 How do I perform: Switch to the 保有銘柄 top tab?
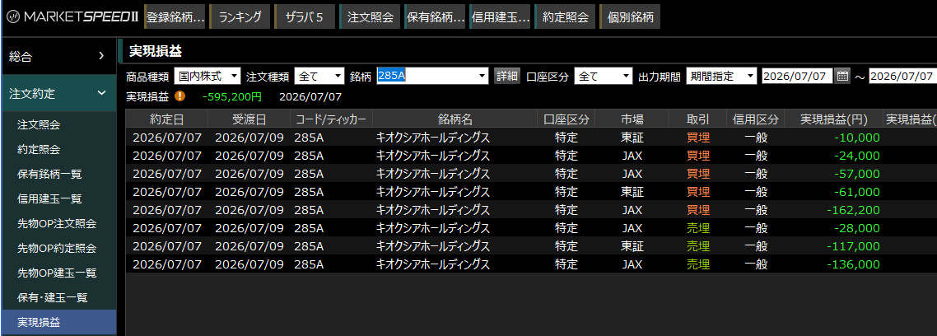(435, 16)
